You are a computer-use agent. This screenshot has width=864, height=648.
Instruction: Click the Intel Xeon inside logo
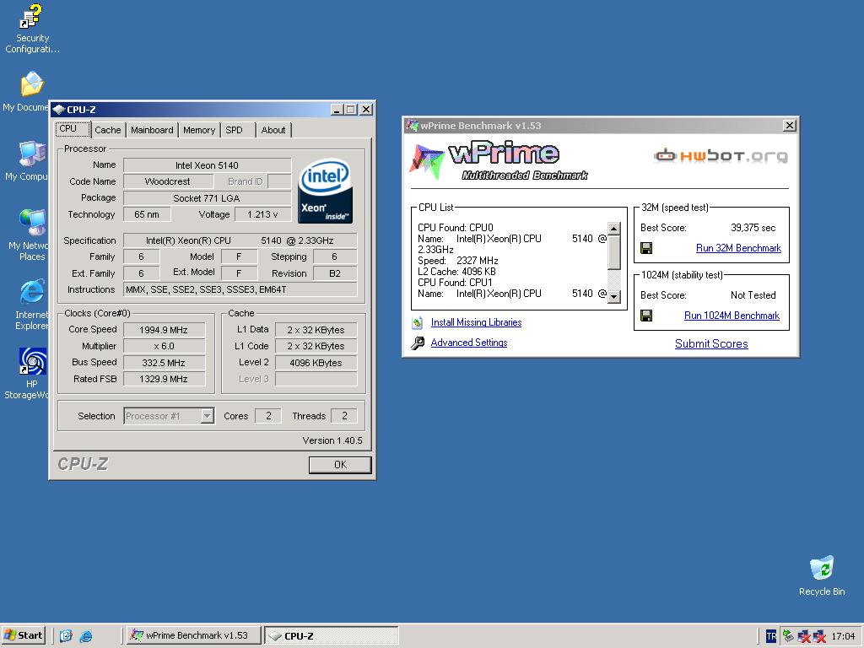(x=325, y=192)
